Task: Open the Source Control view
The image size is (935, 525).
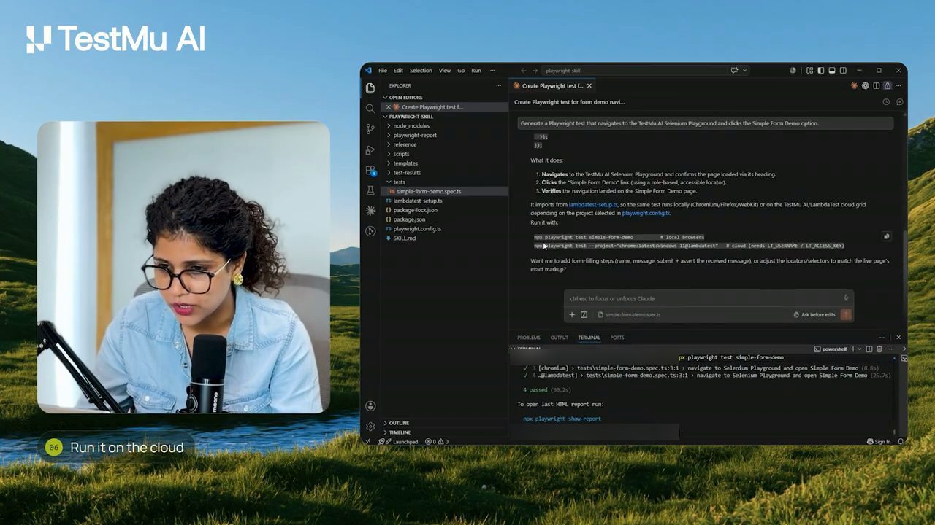Action: click(x=370, y=128)
